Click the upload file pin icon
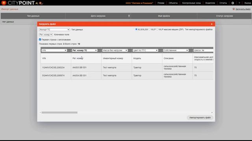252x141 pixels. [233, 9]
